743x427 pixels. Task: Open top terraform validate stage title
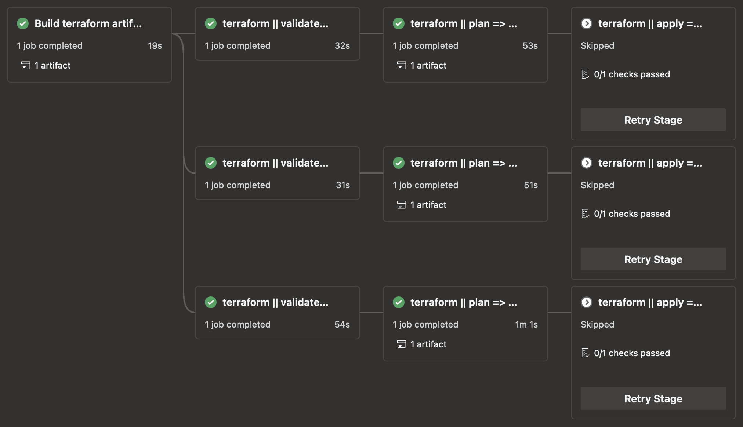[x=275, y=24]
